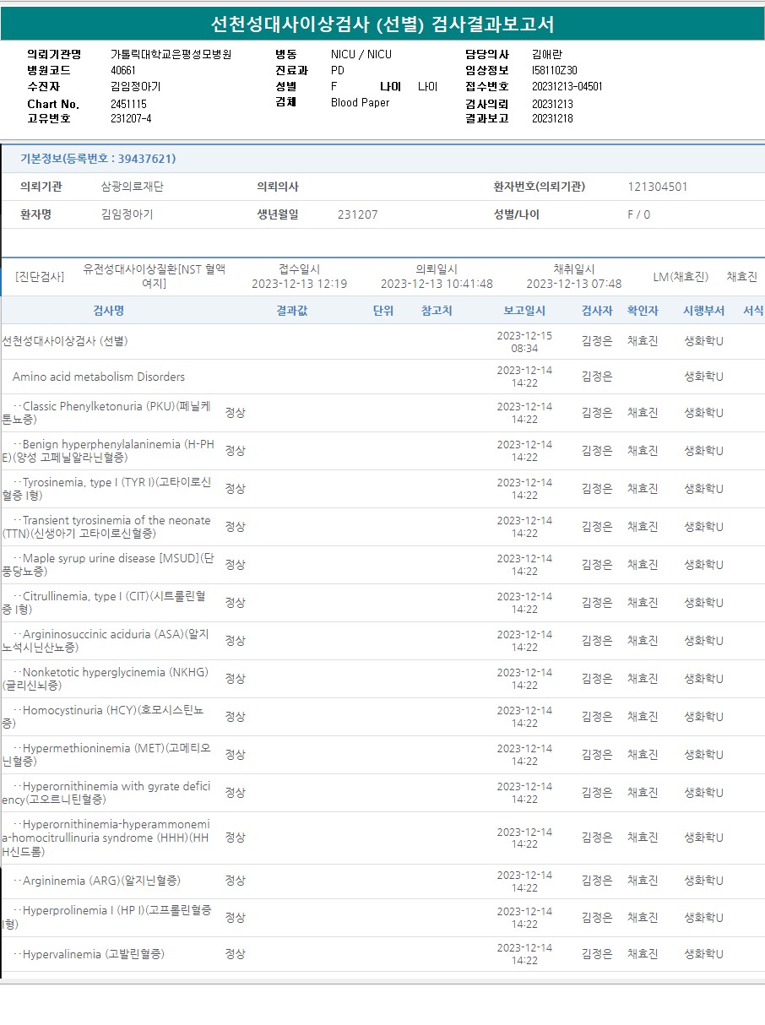Click the report title banner at top

(382, 24)
